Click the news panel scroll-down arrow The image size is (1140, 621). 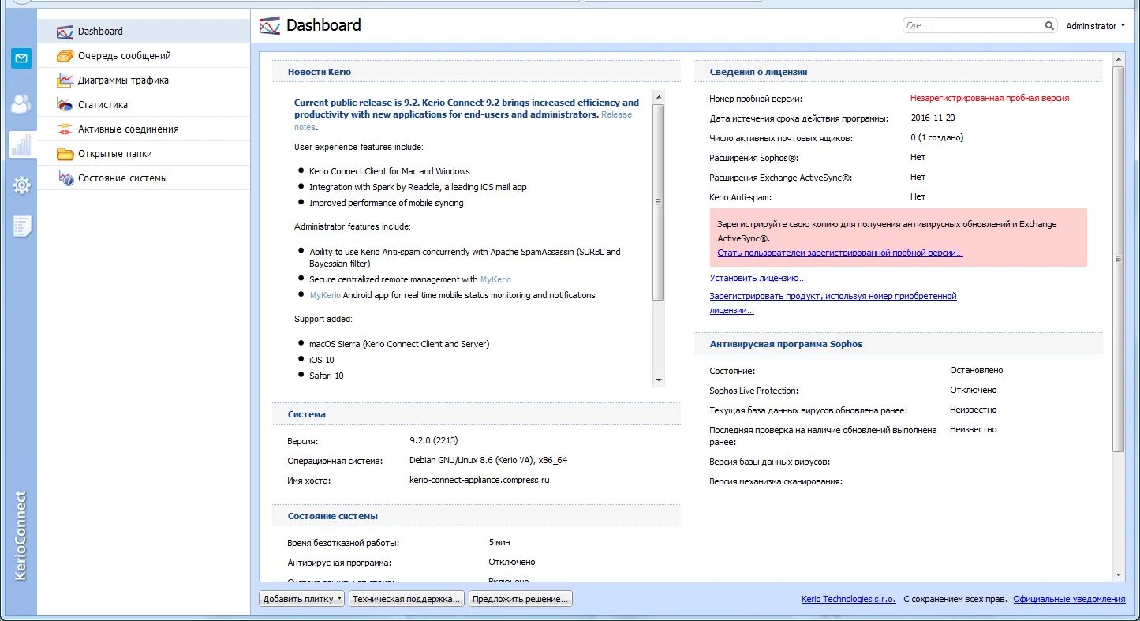659,380
